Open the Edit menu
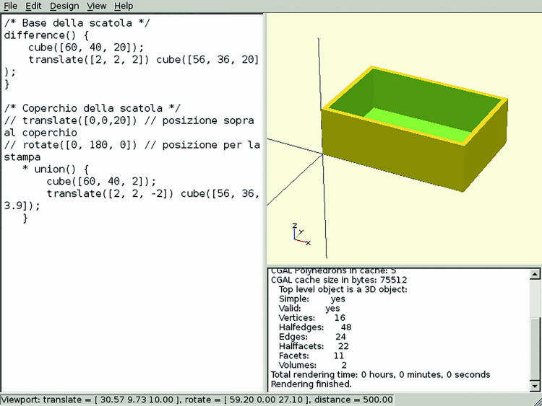This screenshot has height=406, width=542. coord(33,6)
